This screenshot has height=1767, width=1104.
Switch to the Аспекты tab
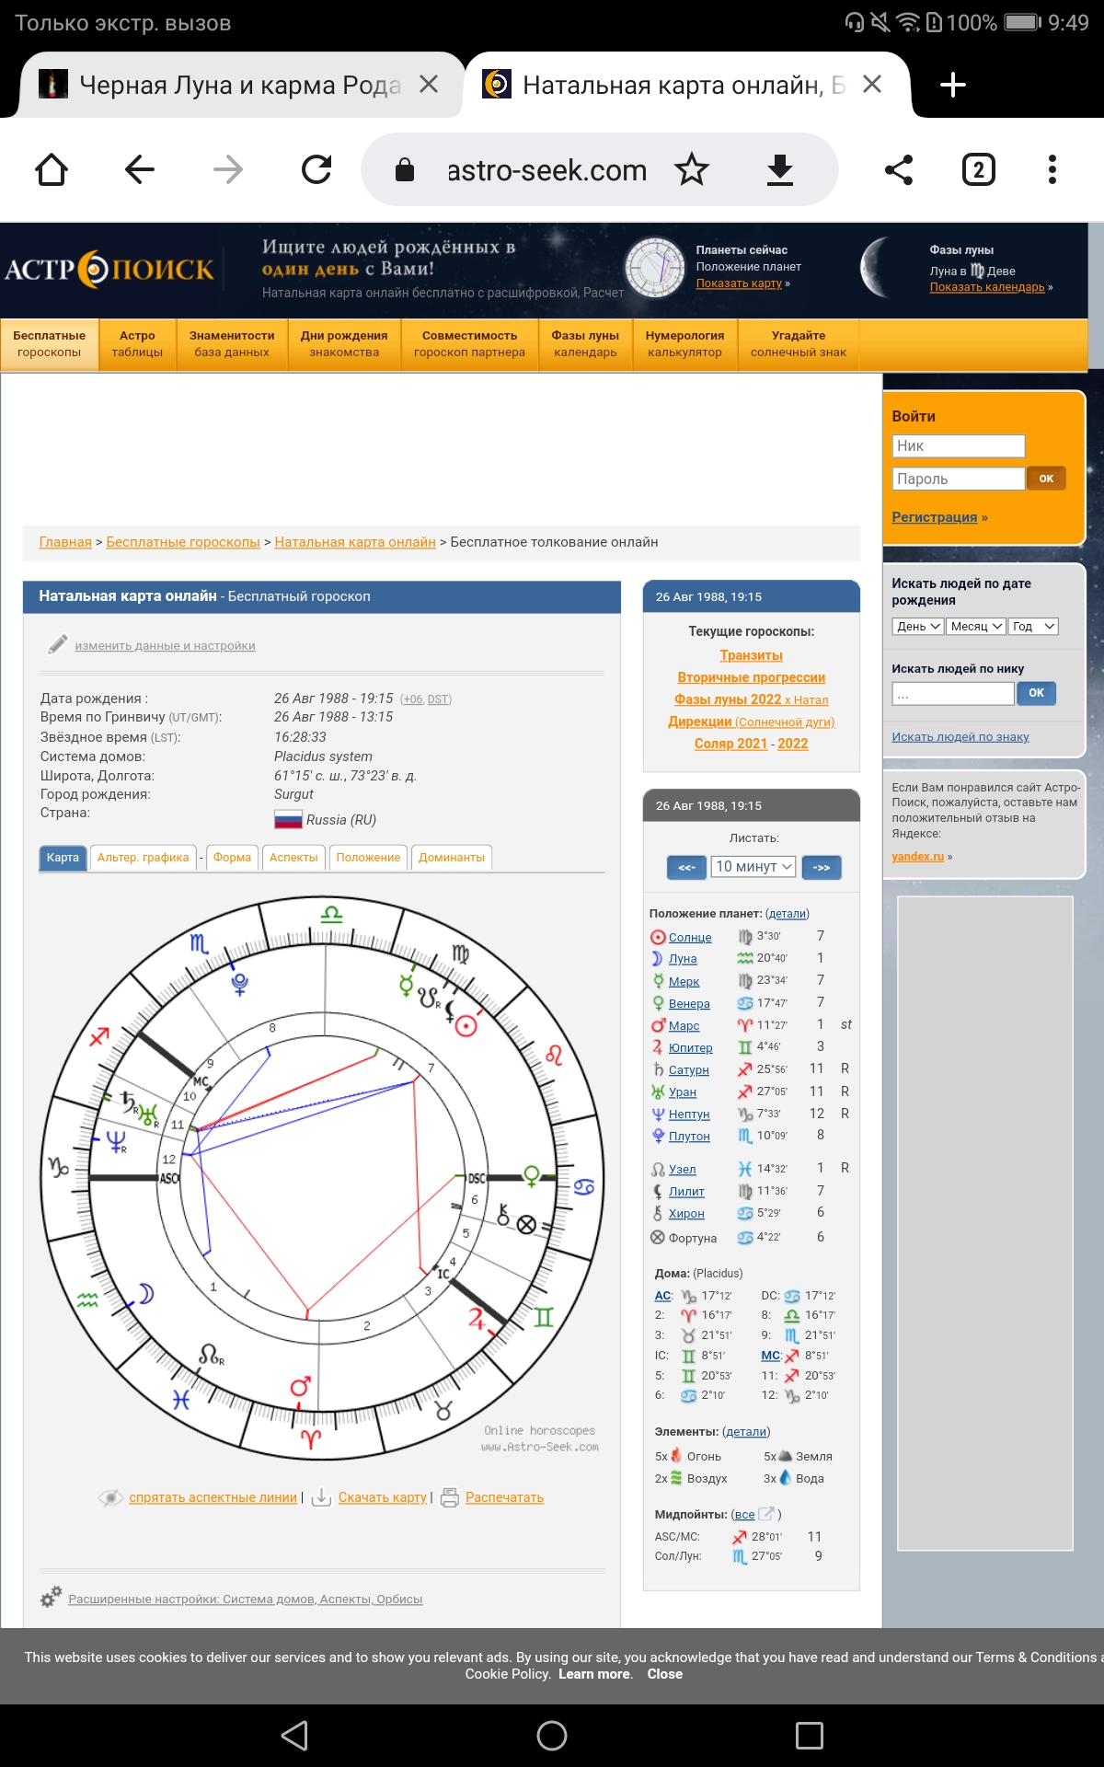coord(293,858)
